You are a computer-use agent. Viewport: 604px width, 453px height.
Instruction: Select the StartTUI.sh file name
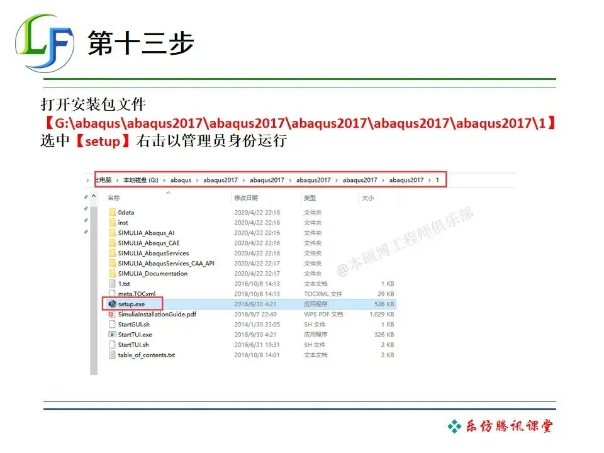(133, 345)
